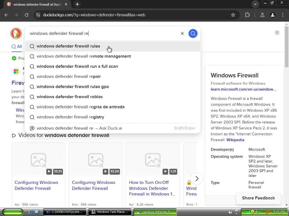Bookmark this page with the star icon
This screenshot has width=289, height=216.
[x=233, y=15]
